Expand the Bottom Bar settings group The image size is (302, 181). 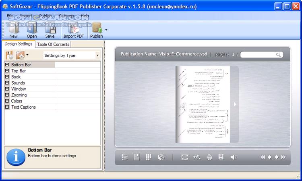(7, 65)
